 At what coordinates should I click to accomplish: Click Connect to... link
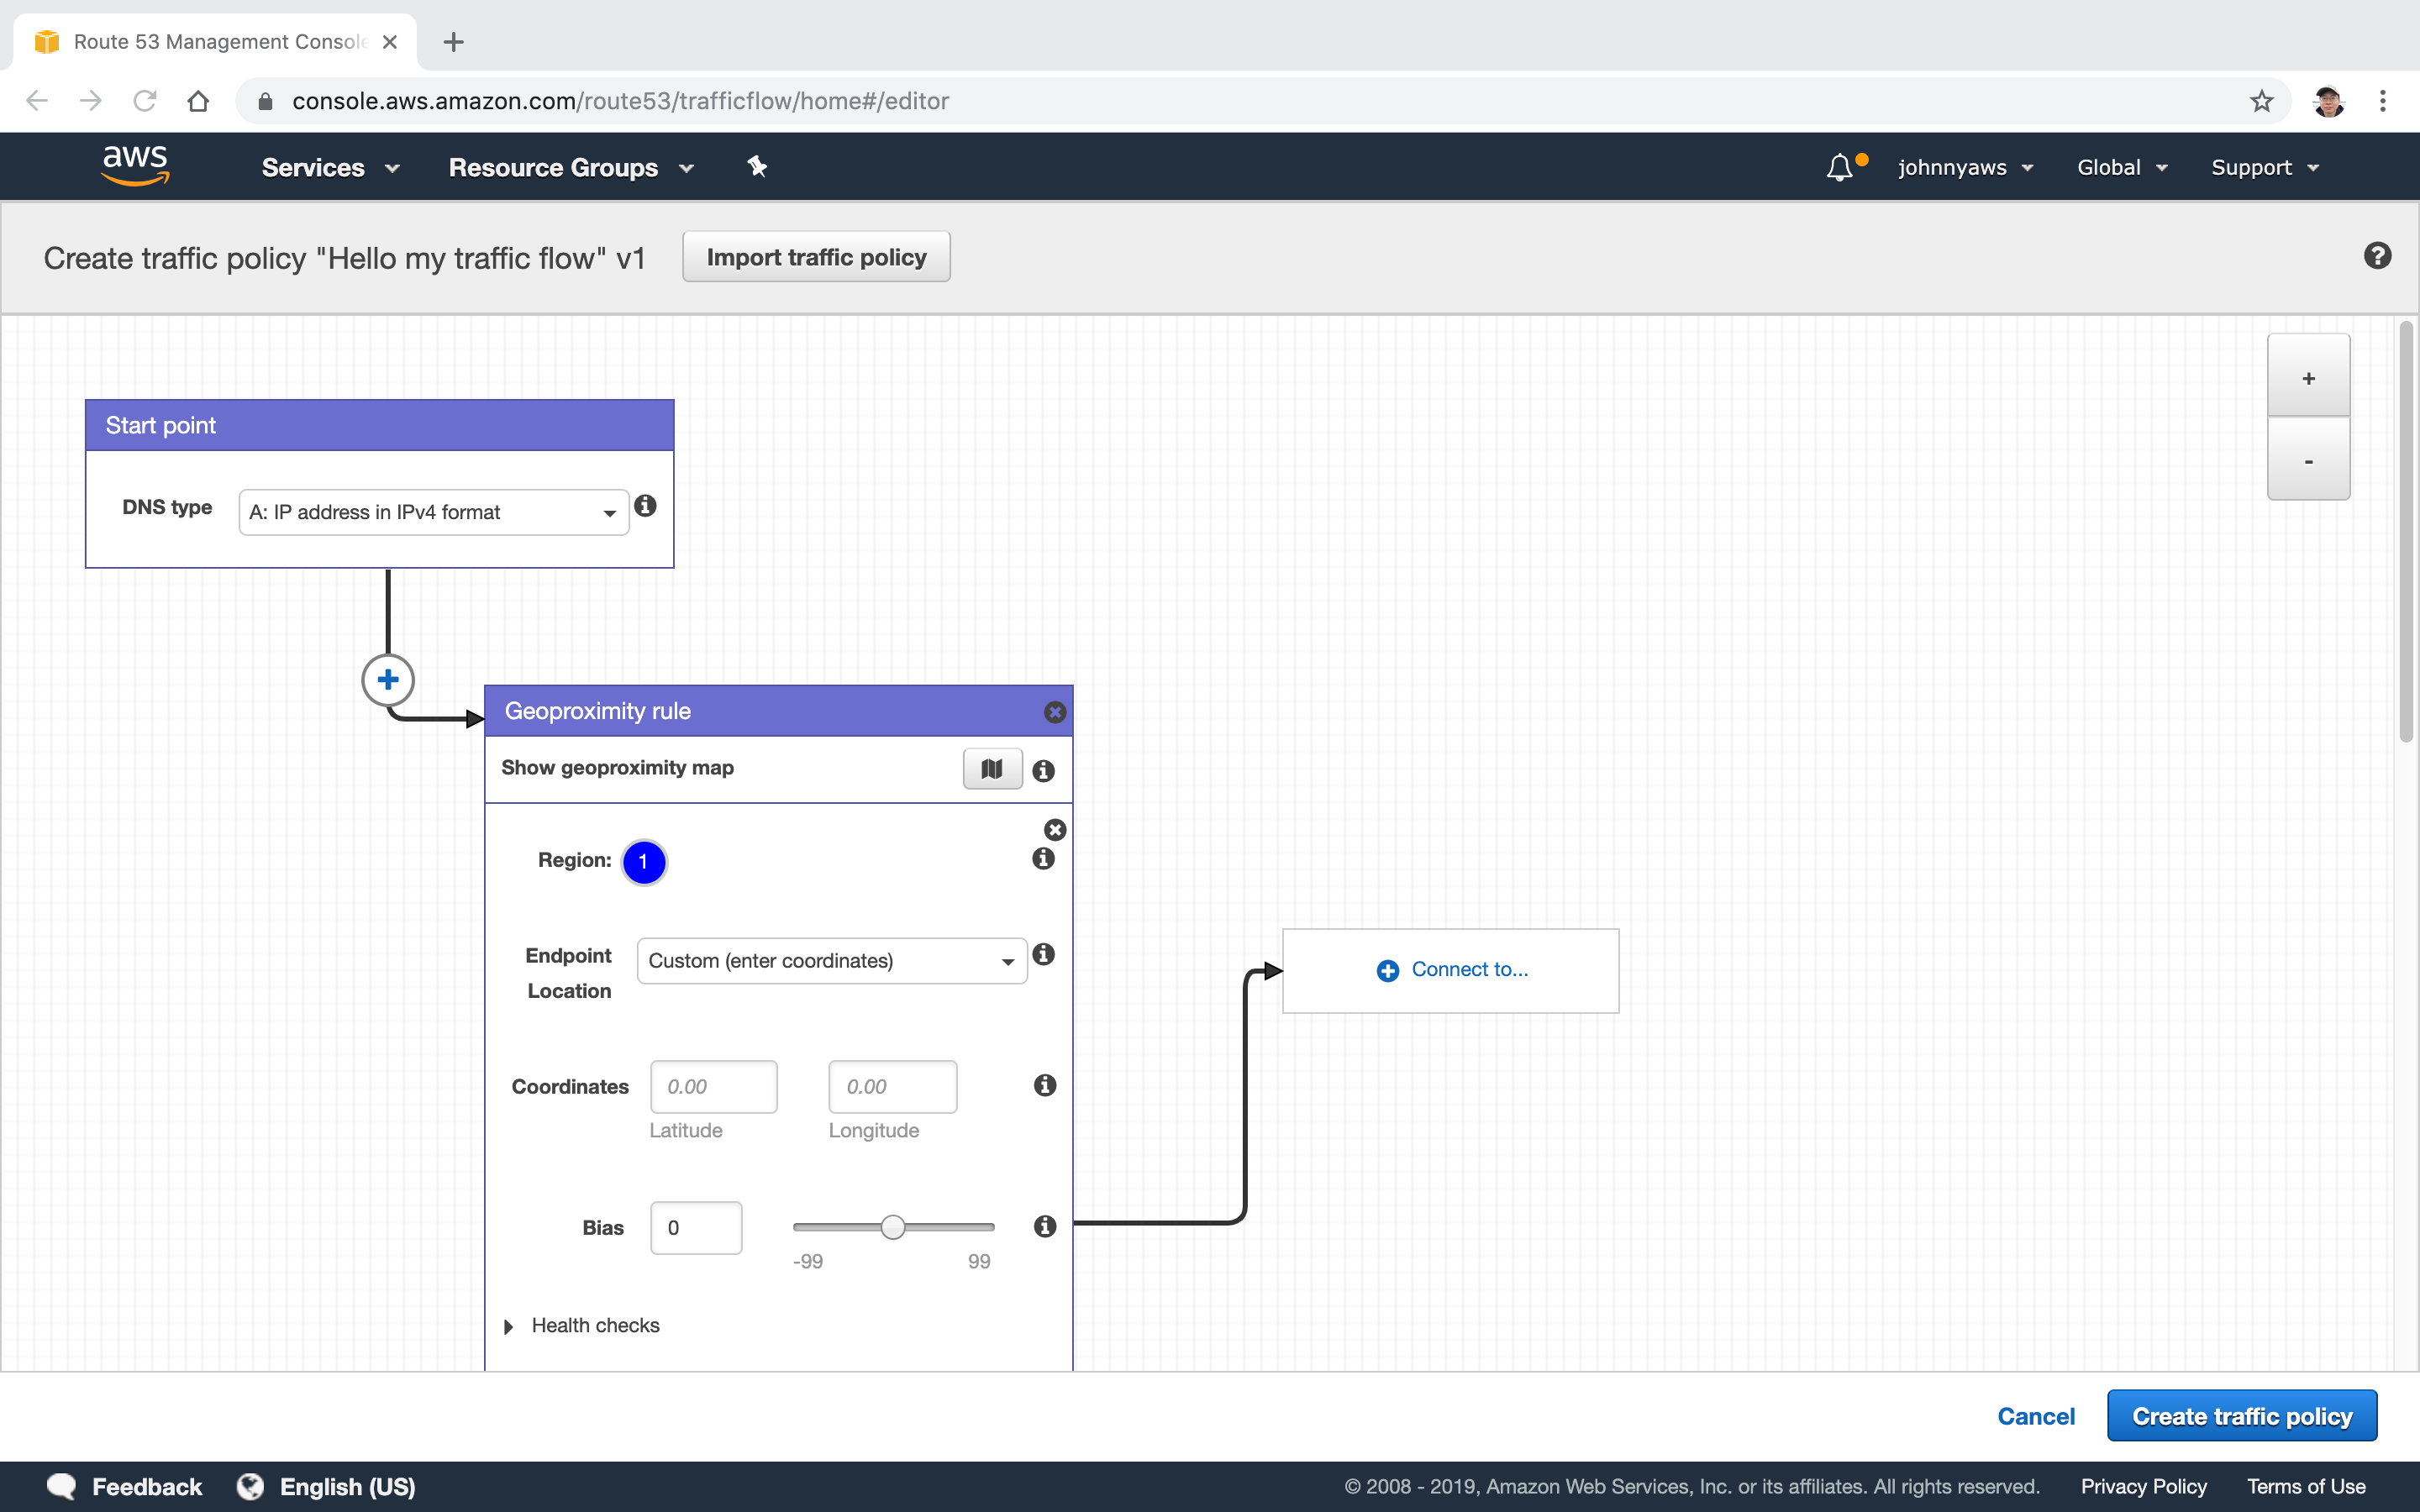point(1452,970)
